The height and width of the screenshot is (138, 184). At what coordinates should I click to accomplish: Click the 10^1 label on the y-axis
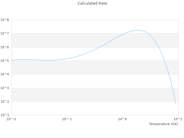point(5,115)
